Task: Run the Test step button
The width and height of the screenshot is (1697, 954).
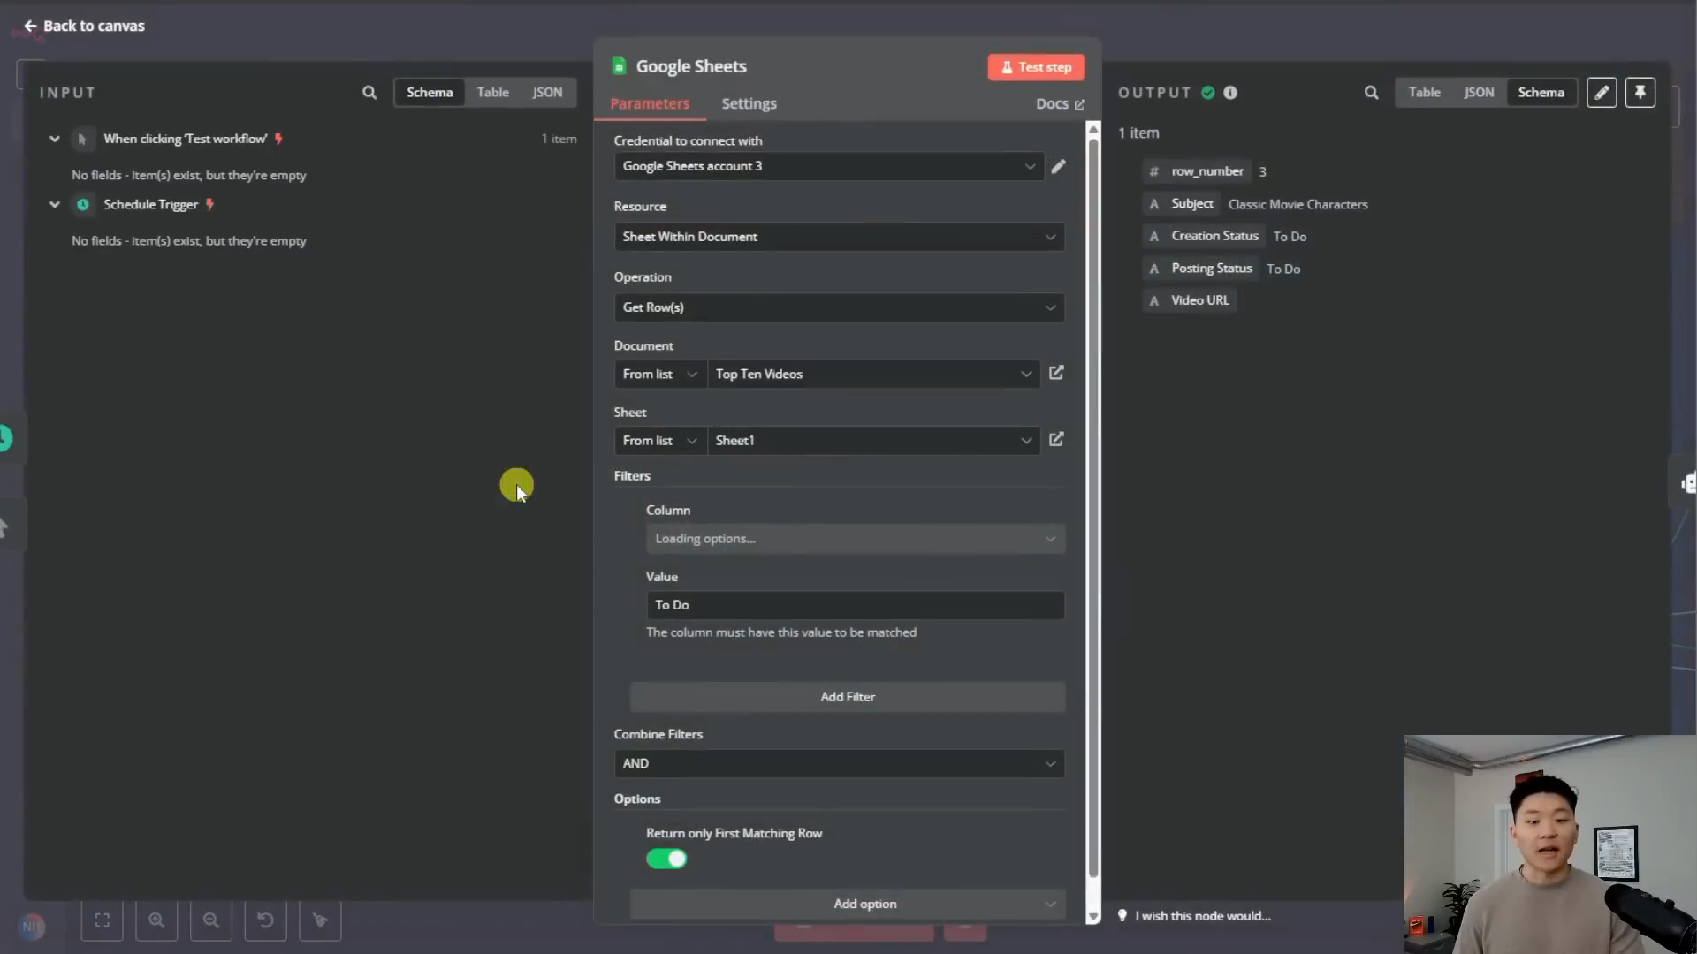Action: pyautogui.click(x=1036, y=67)
